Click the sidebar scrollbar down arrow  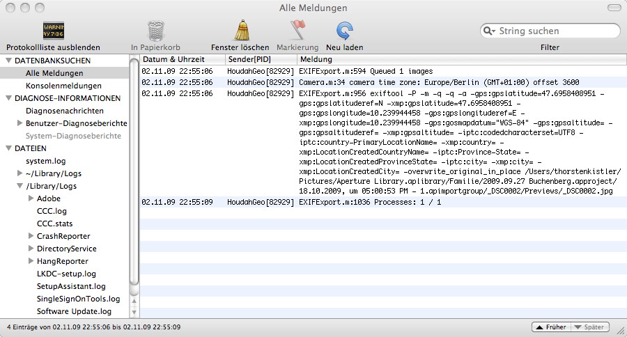[134, 312]
